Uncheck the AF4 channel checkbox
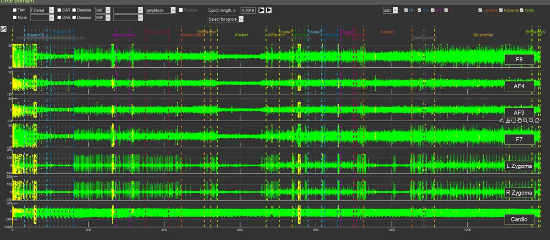550x240 pixels. click(x=420, y=10)
